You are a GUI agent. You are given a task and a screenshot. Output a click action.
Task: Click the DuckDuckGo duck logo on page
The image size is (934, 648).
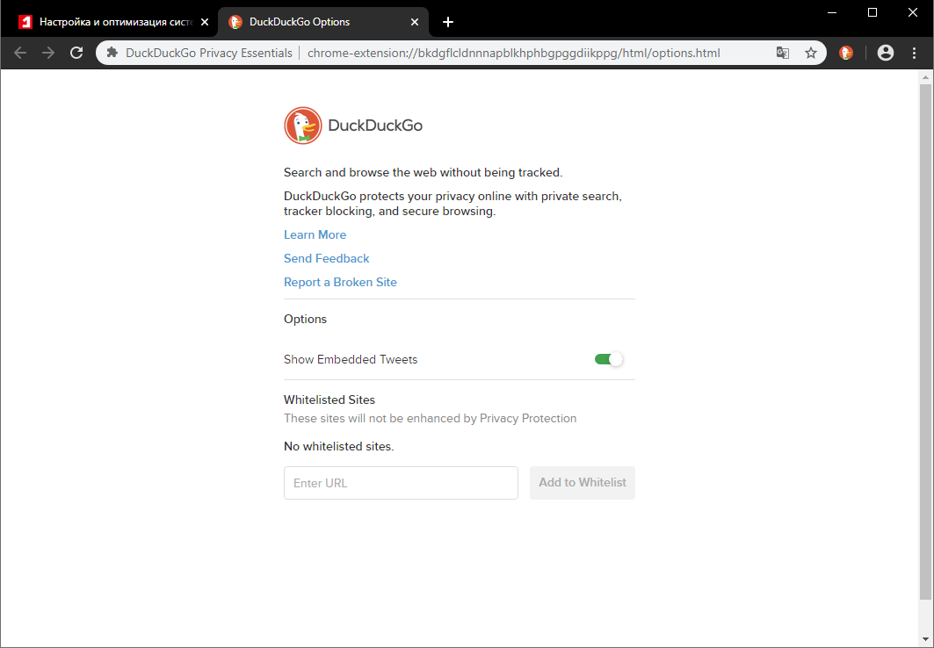[x=303, y=126]
